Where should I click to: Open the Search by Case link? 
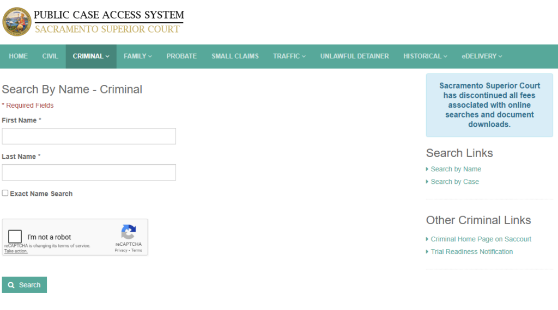click(454, 182)
